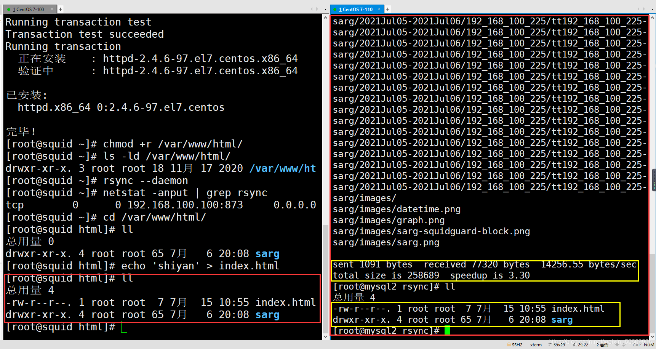The width and height of the screenshot is (656, 349).
Task: Click the 'sarg/images/sarg.png' line
Action: coord(386,242)
